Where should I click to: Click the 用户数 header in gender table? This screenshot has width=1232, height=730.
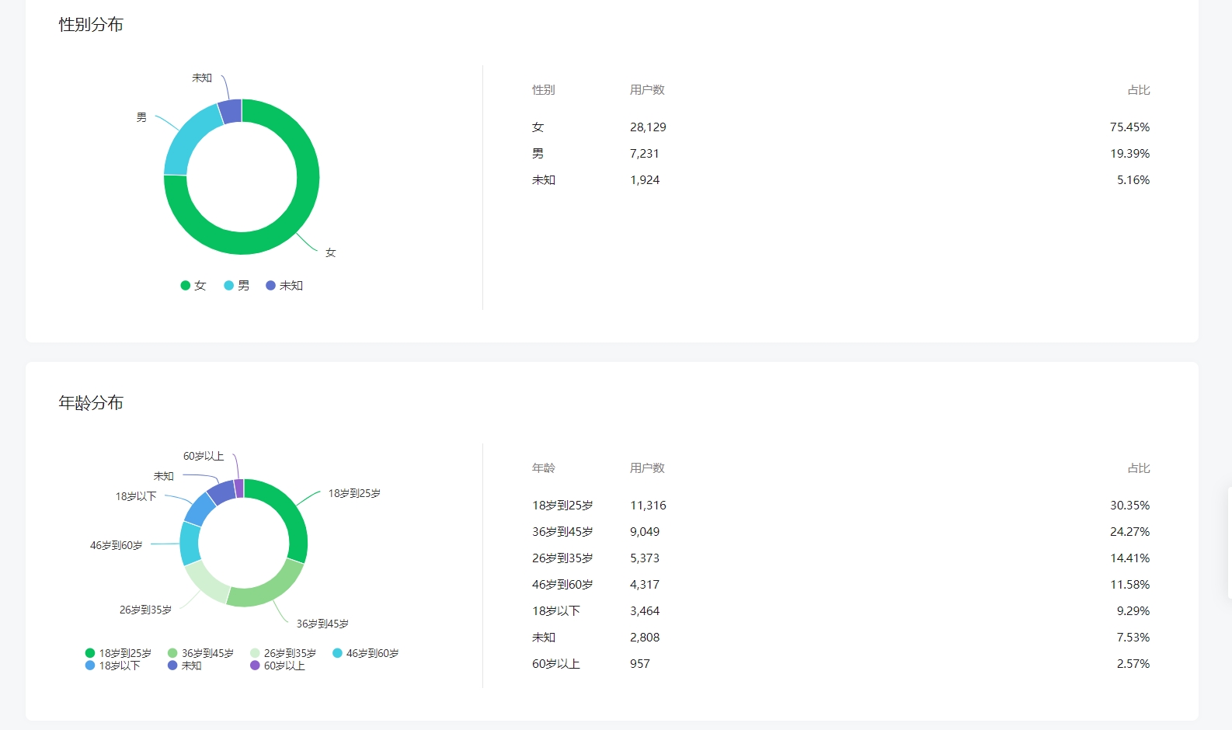coord(647,90)
